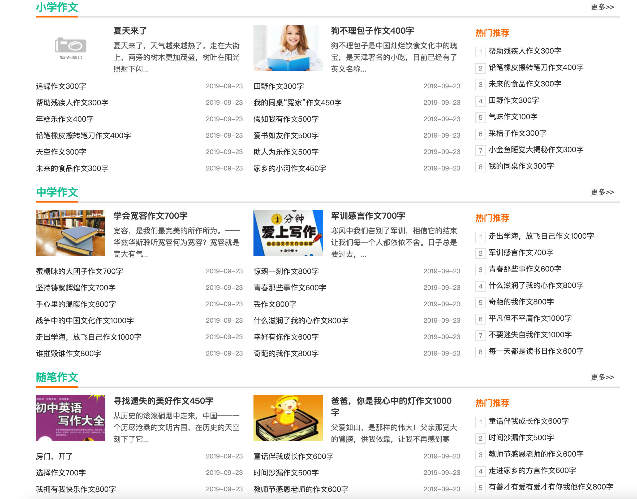This screenshot has width=637, height=499.
Task: Open article title 夏天来了
Action: (x=130, y=31)
